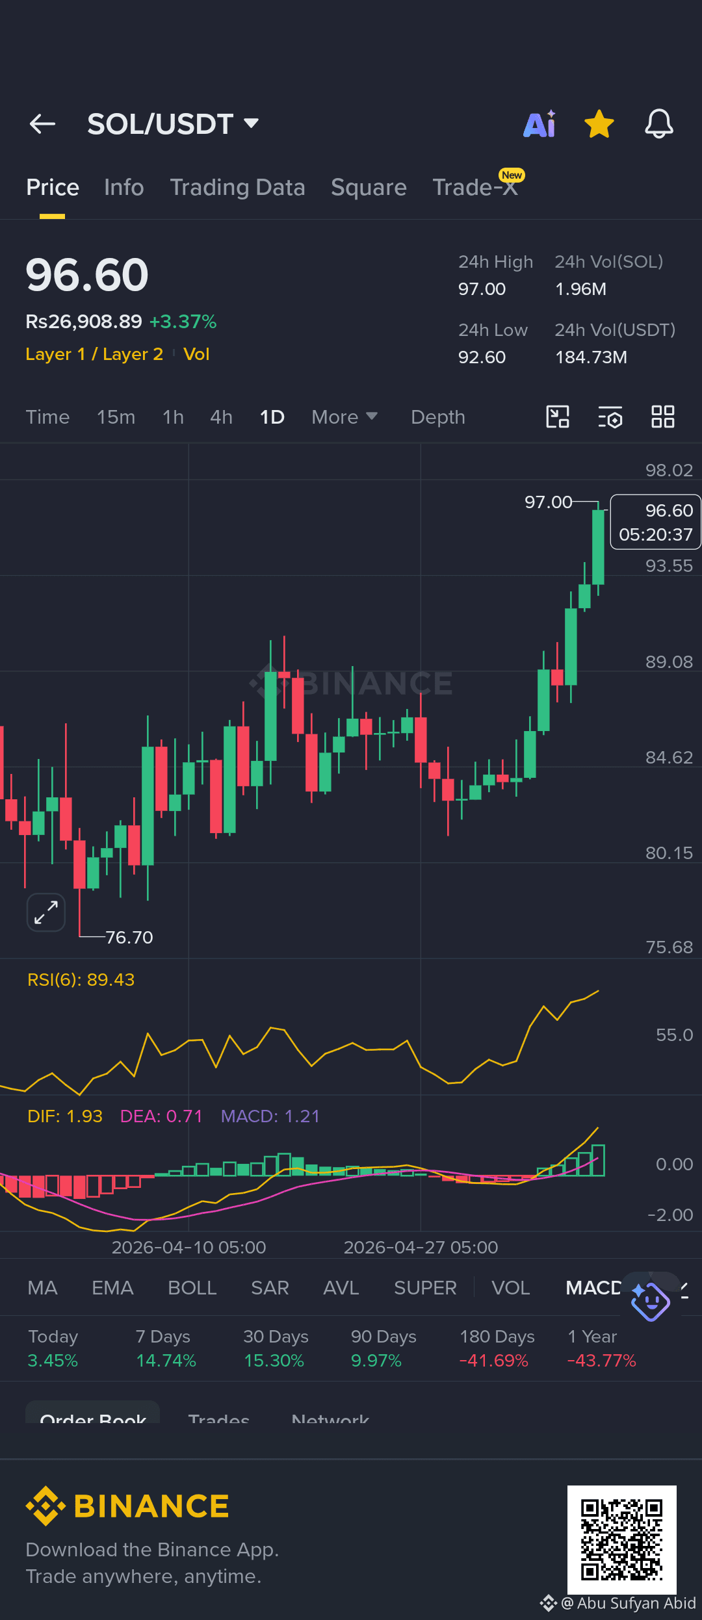Tap the 24h Vol(USDT) 184.73M value
Image resolution: width=702 pixels, height=1620 pixels.
tap(591, 357)
